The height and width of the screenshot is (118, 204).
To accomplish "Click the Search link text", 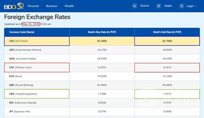I will click(144, 6).
